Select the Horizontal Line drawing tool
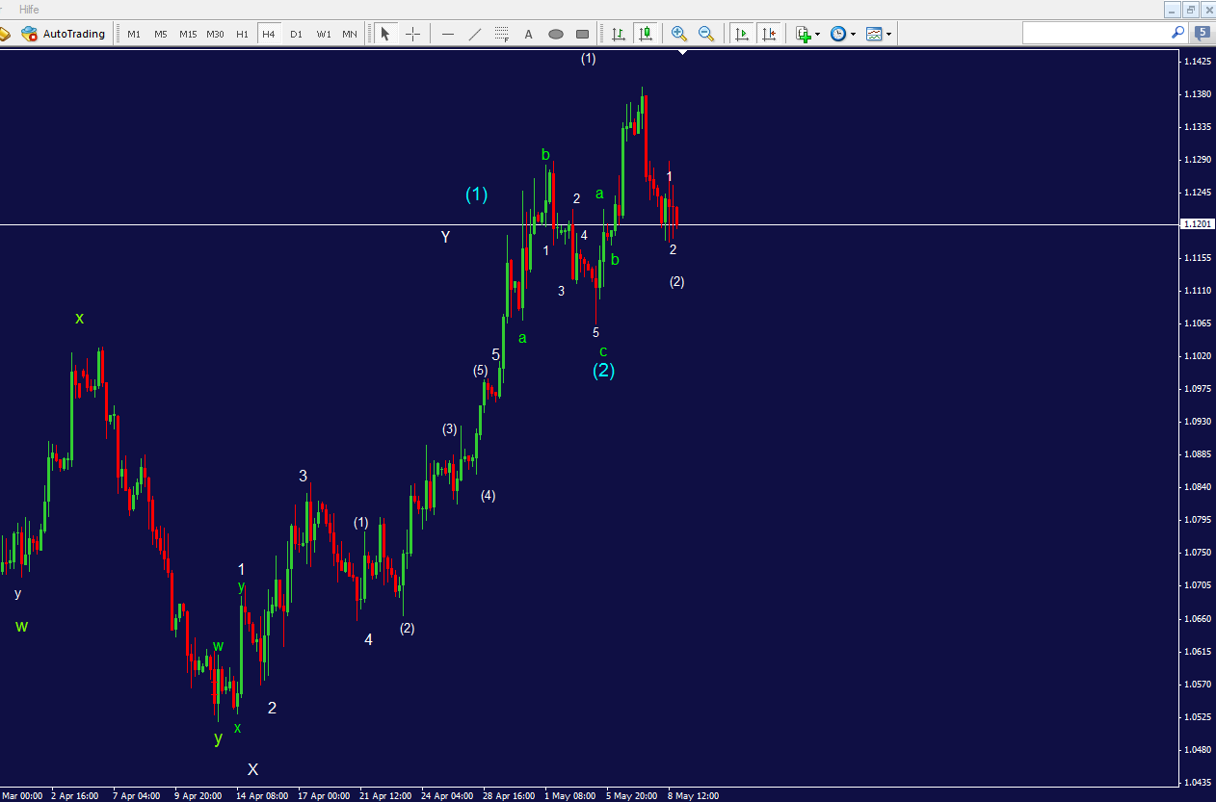Screen dimensions: 1216x802 447,34
